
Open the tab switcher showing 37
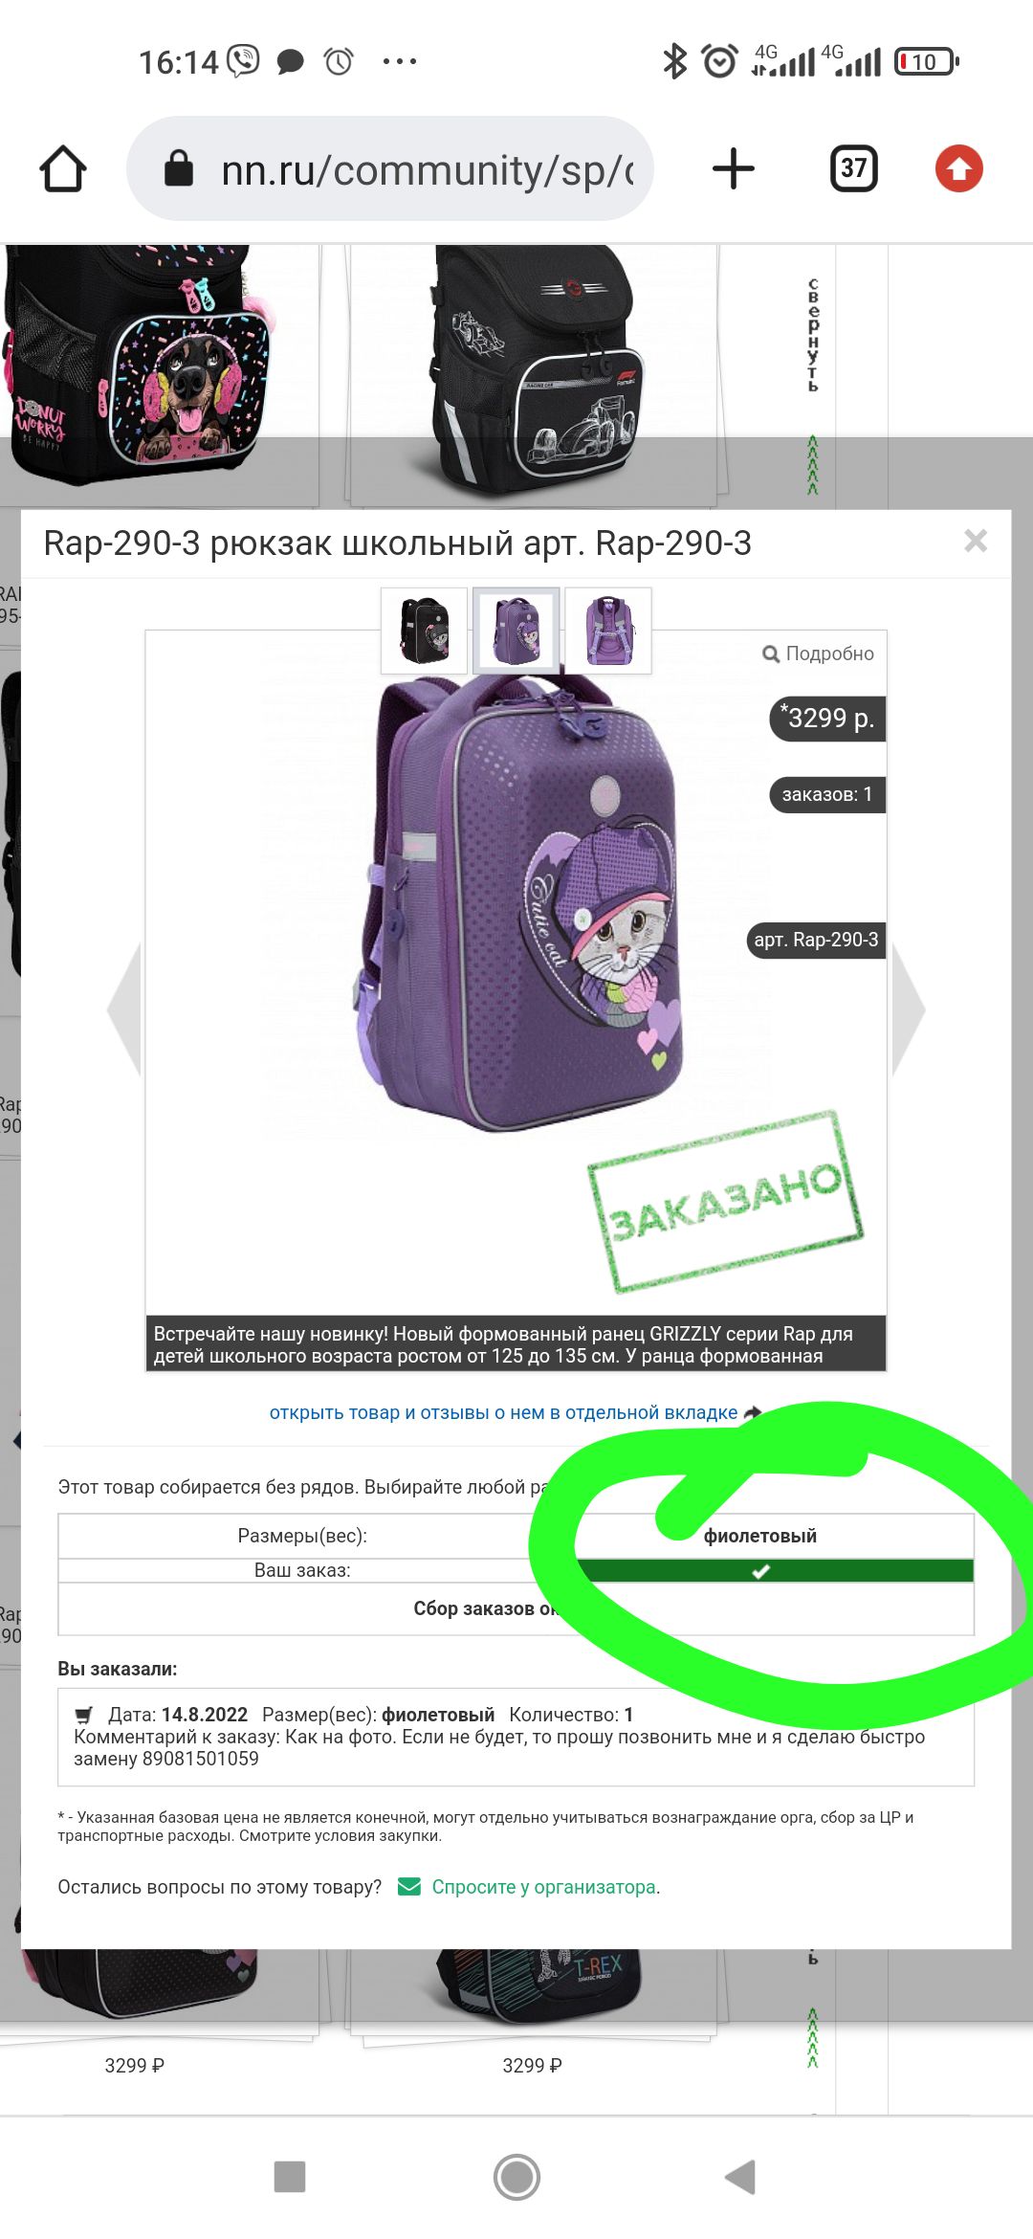[x=853, y=169]
